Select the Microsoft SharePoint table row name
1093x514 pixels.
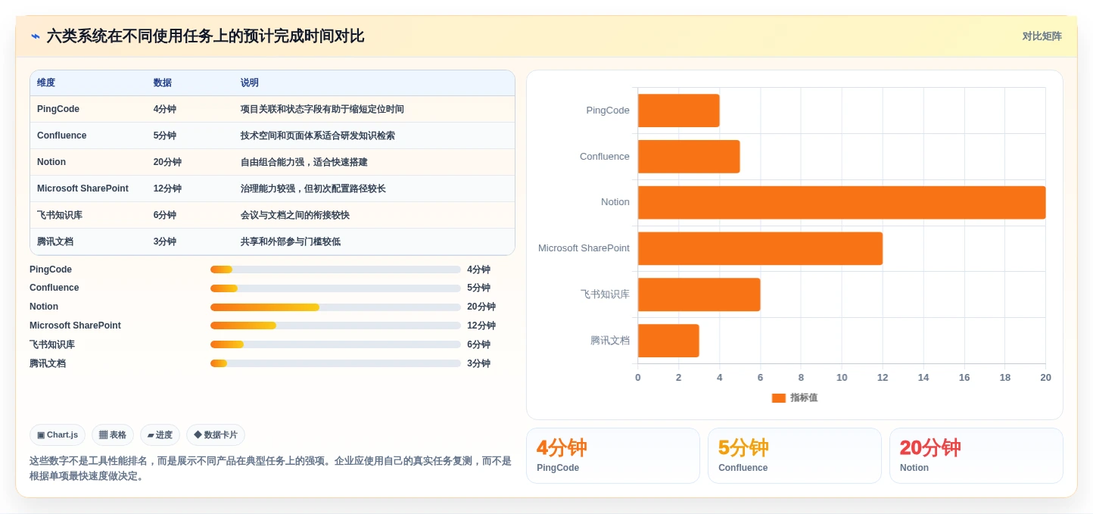point(83,188)
